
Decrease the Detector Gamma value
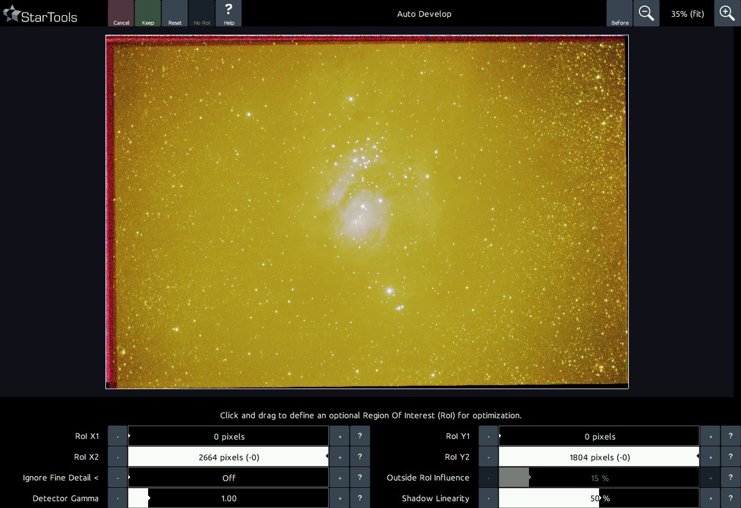tap(118, 498)
